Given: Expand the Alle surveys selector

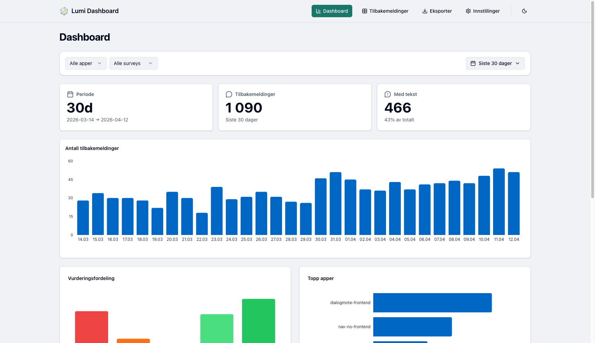Looking at the screenshot, I should point(133,63).
